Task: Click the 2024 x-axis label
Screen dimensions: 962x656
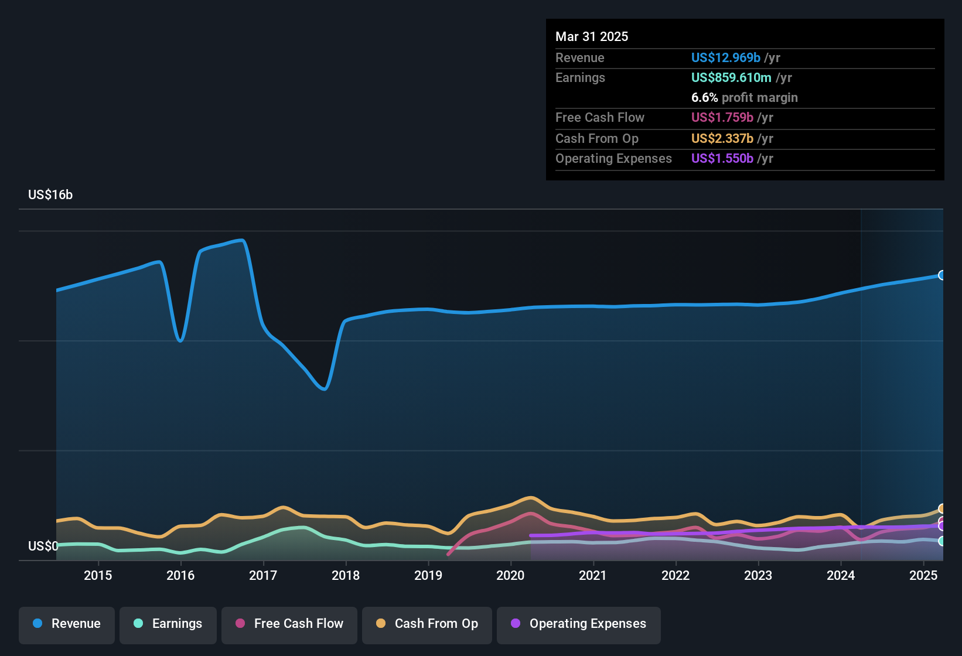Action: pyautogui.click(x=841, y=575)
